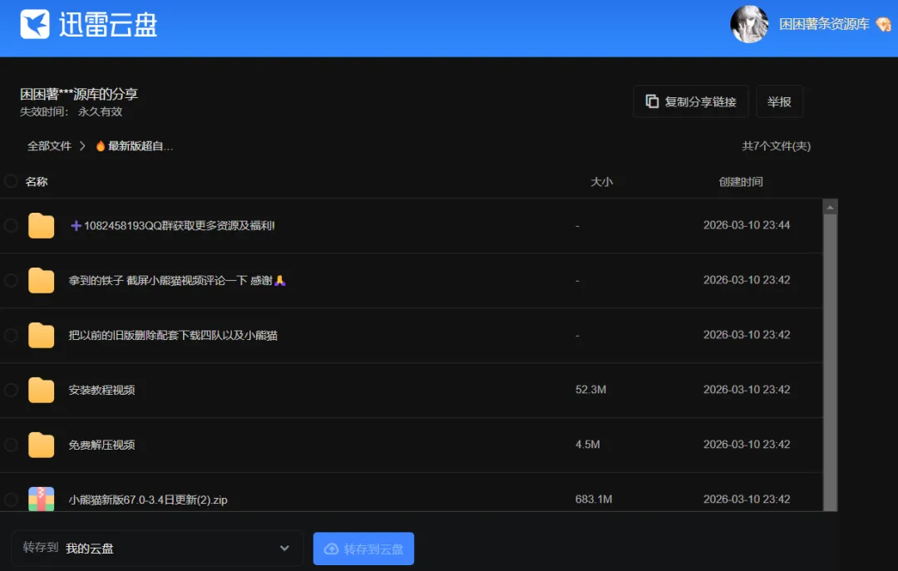Image resolution: width=898 pixels, height=571 pixels.
Task: Click the 永久有效 expiry text
Action: coord(101,111)
